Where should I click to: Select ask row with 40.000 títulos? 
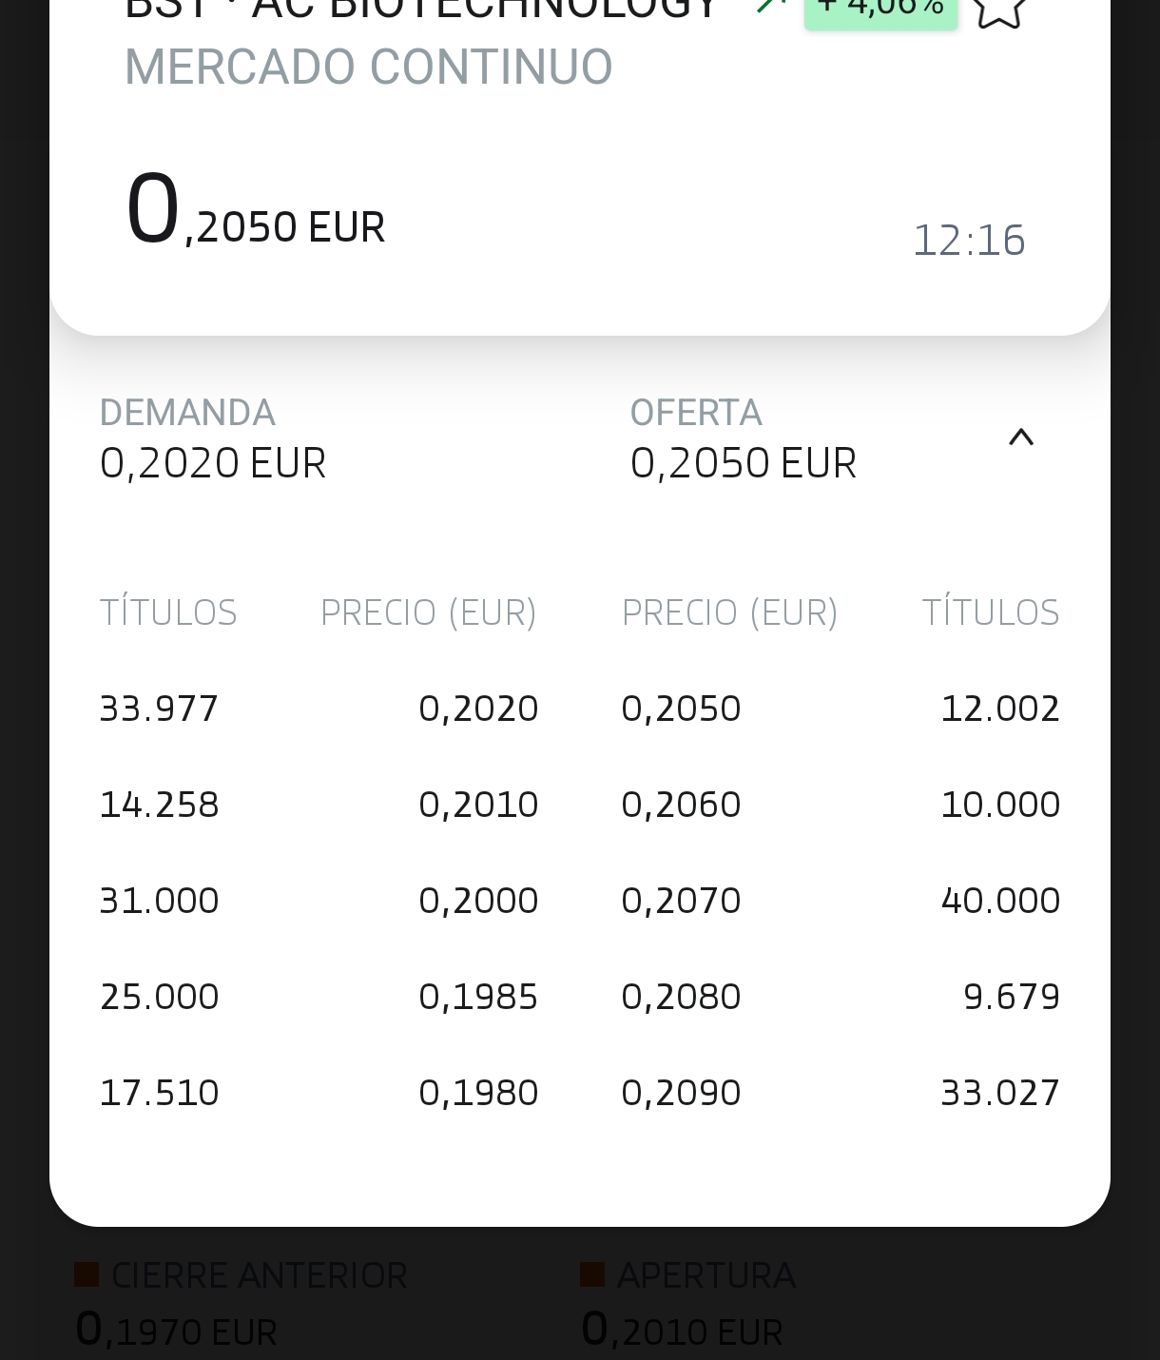[x=841, y=901]
